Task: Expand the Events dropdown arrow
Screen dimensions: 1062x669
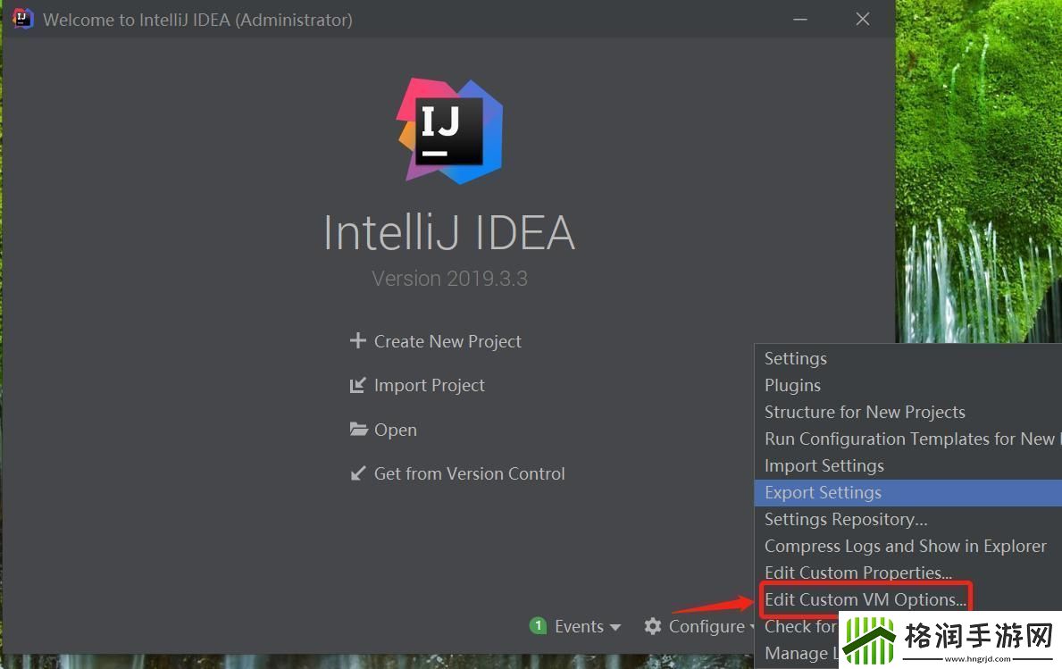Action: pos(615,627)
